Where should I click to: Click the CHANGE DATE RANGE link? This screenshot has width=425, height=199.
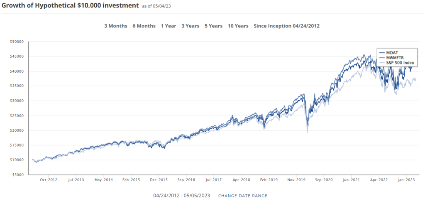tap(243, 196)
